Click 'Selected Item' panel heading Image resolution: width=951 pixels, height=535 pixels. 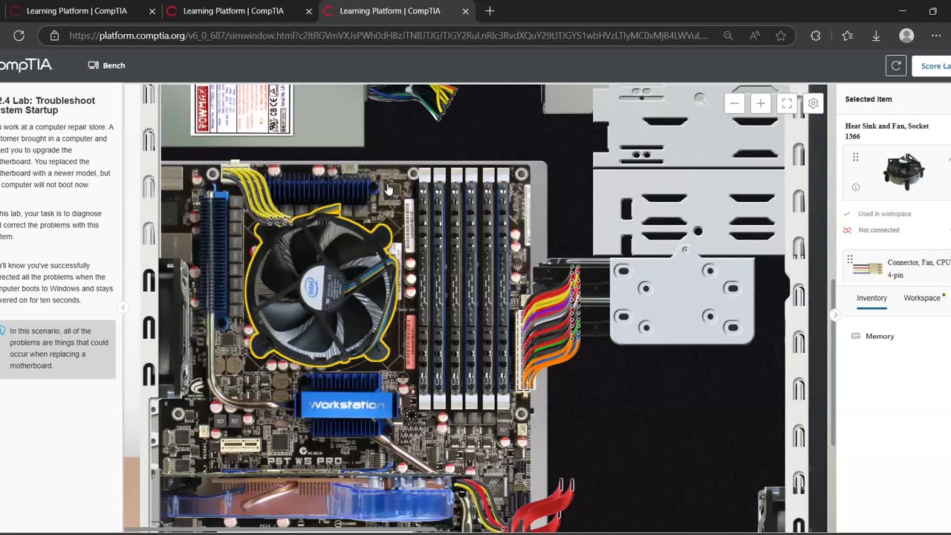869,99
